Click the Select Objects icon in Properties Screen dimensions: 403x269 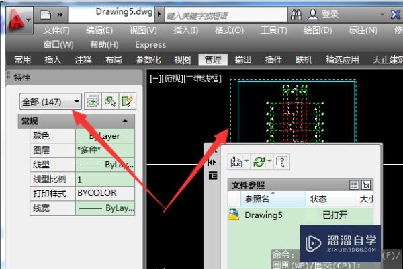coord(110,101)
